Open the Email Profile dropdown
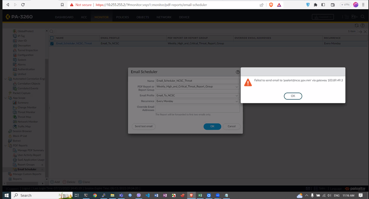Screen dimensions: 369x199 tap(237, 96)
